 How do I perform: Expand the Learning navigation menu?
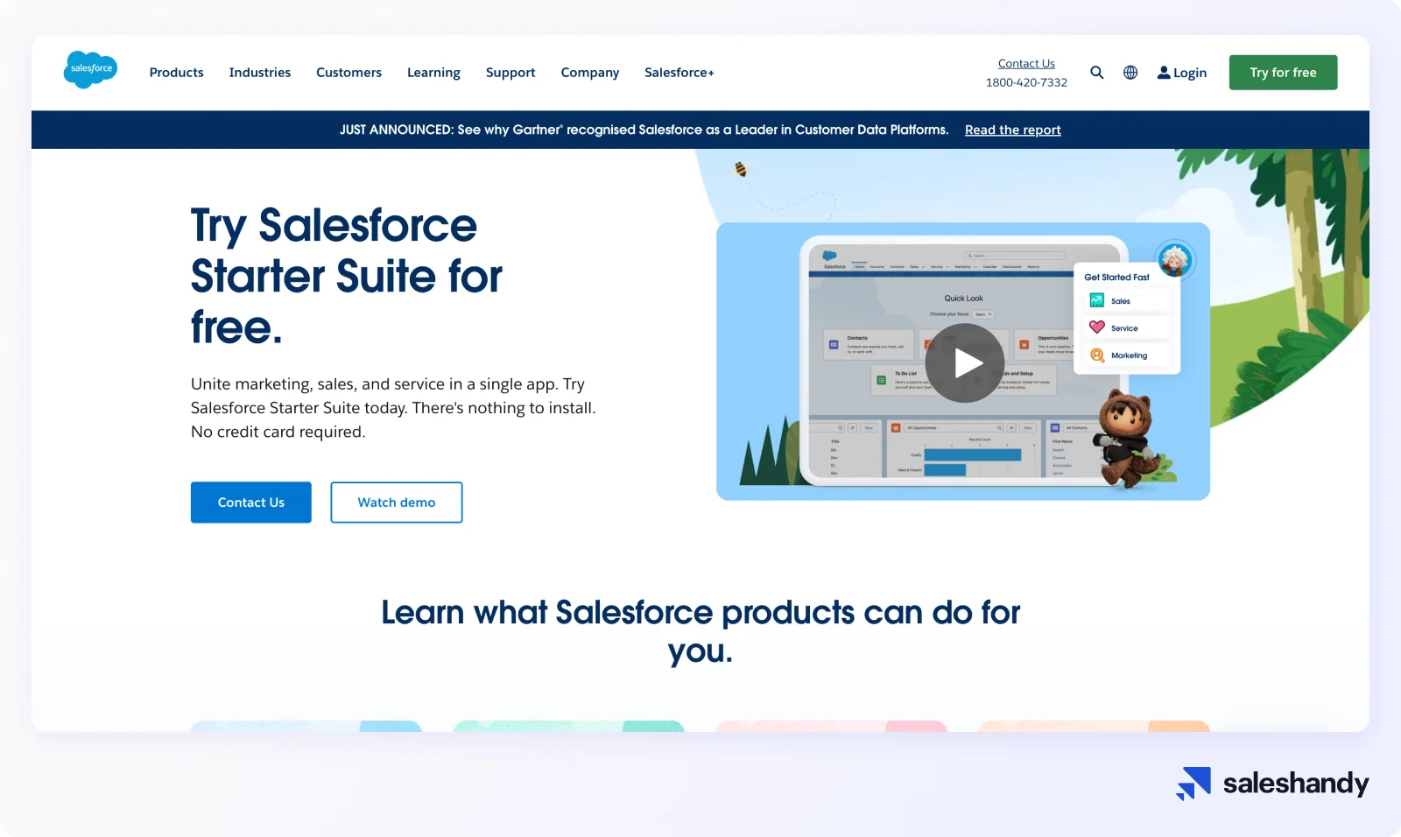(433, 73)
